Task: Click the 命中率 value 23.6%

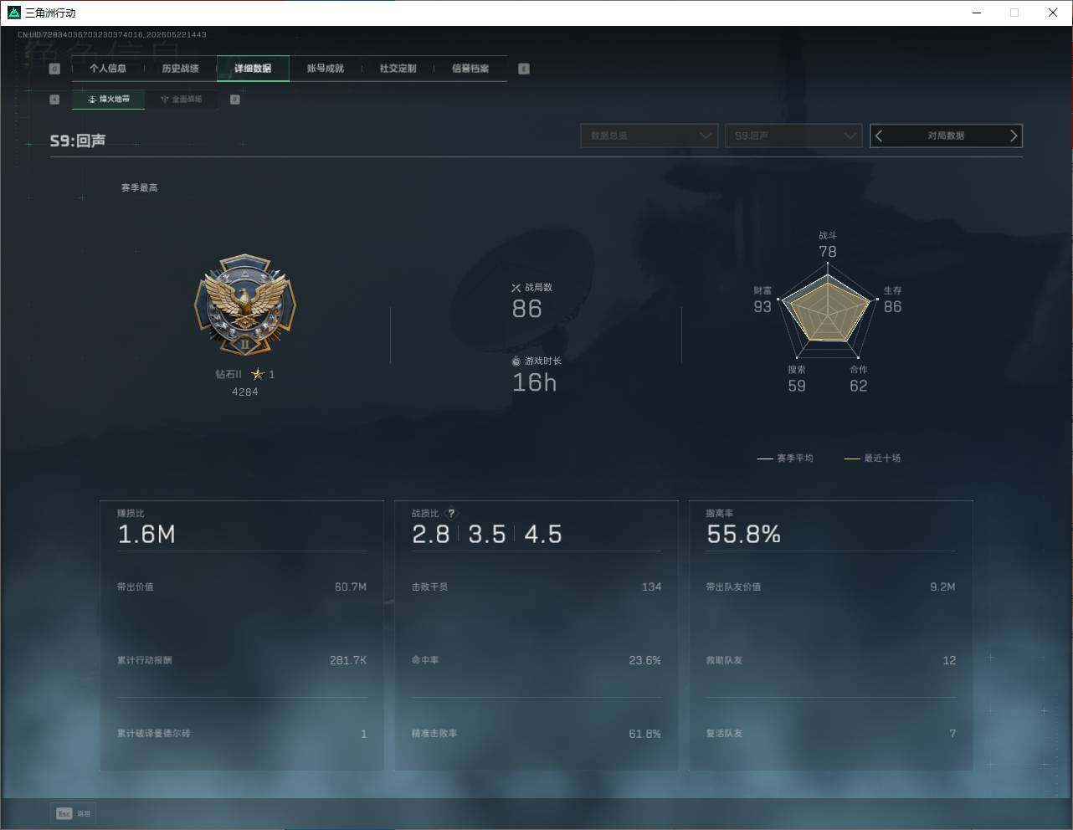Action: click(x=645, y=661)
